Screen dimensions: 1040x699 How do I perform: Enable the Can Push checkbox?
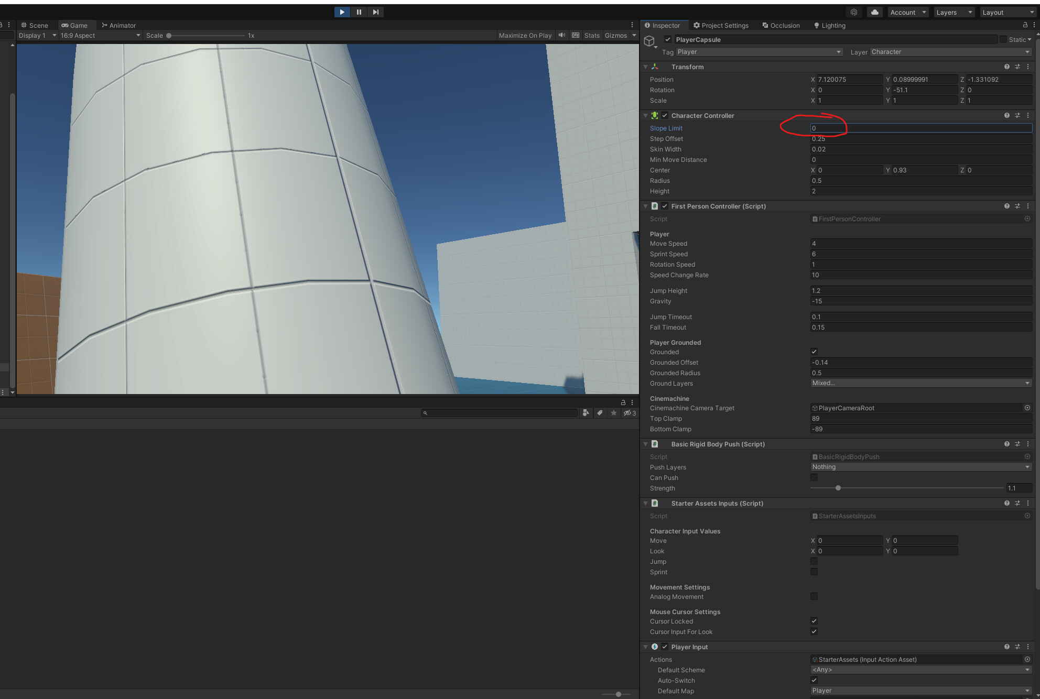click(814, 477)
